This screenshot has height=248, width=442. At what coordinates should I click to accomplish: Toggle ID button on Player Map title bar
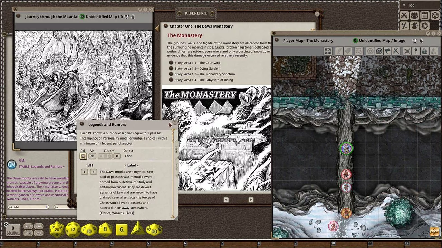click(355, 41)
